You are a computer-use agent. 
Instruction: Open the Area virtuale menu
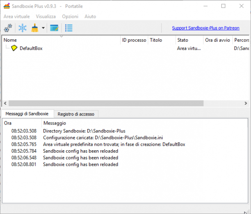17,16
